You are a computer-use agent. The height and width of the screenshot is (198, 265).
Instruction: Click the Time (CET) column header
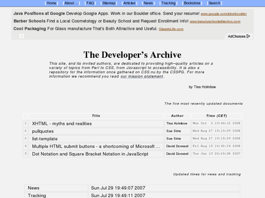click(217, 116)
